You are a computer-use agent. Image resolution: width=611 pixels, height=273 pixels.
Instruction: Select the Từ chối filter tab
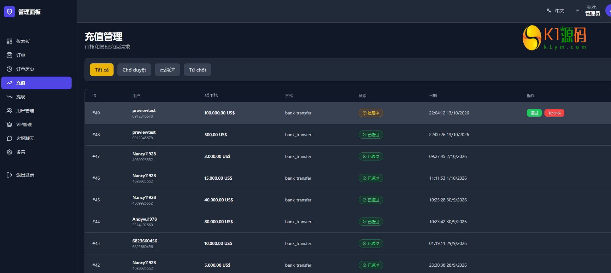click(197, 70)
